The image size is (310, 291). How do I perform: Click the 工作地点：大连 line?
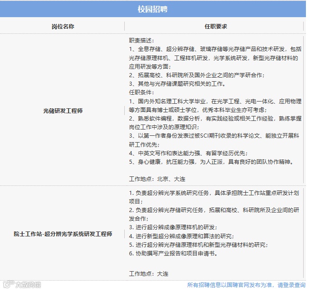coord(149,274)
